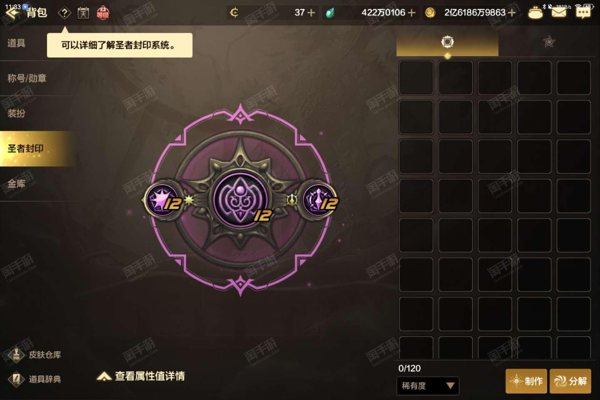This screenshot has width=600, height=400.
Task: Click the red 等级 level icon
Action: coord(103,13)
